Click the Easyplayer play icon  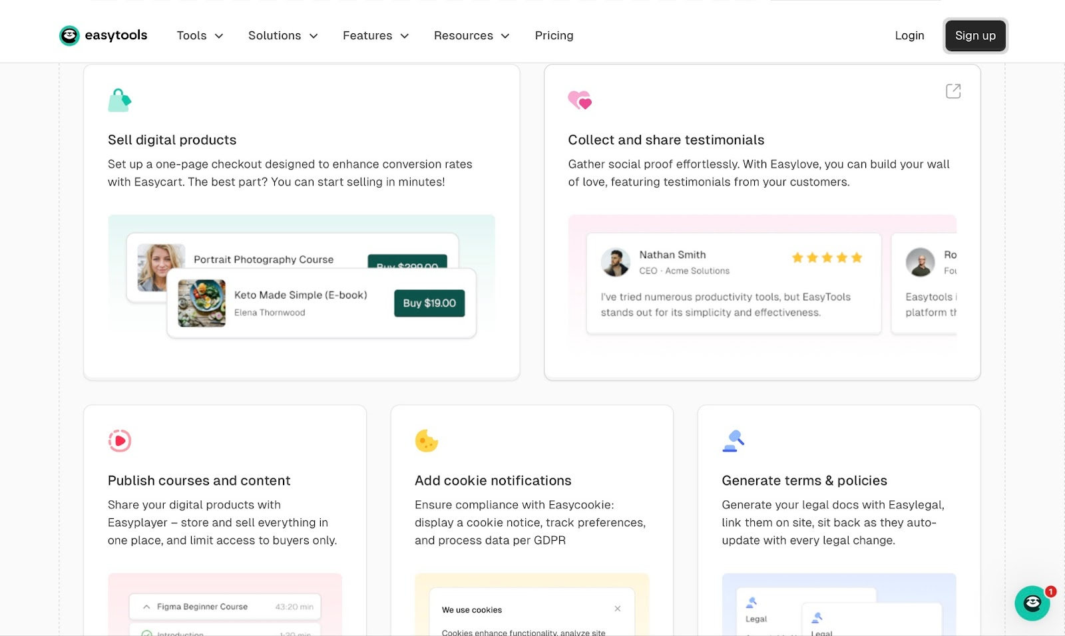pos(120,440)
